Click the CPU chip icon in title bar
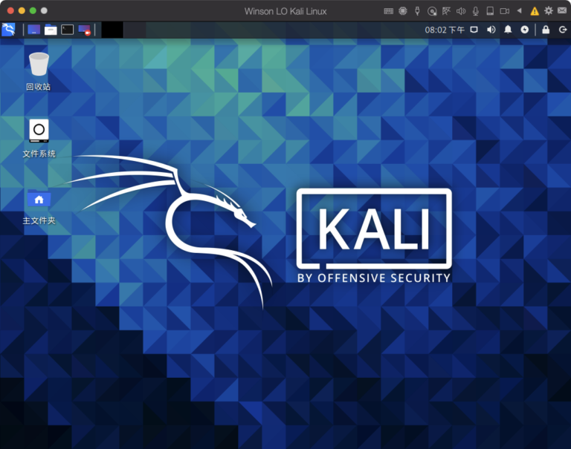This screenshot has width=571, height=449. coord(403,11)
